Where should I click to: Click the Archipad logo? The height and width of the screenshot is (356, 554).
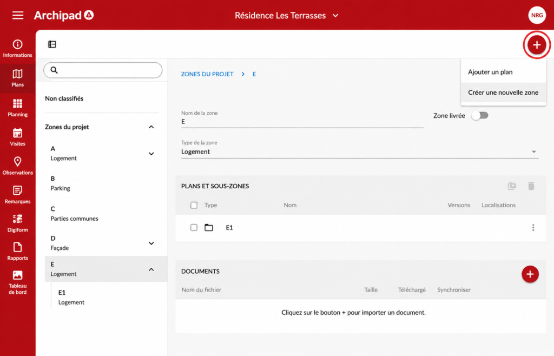[64, 15]
